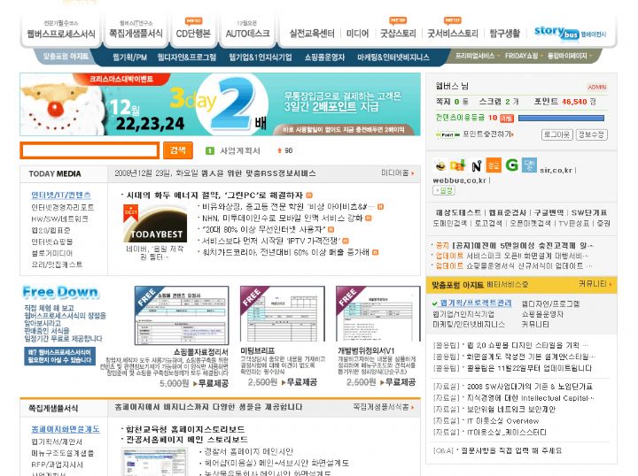Click the green icon before 사업계획서
The height and width of the screenshot is (476, 638).
pos(210,150)
